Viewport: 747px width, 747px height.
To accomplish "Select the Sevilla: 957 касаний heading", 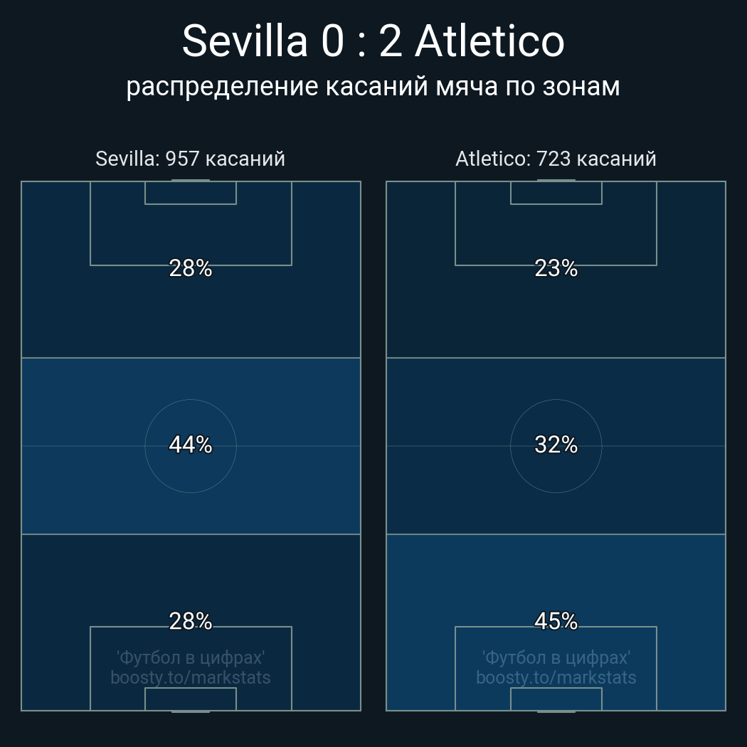I will (x=190, y=159).
